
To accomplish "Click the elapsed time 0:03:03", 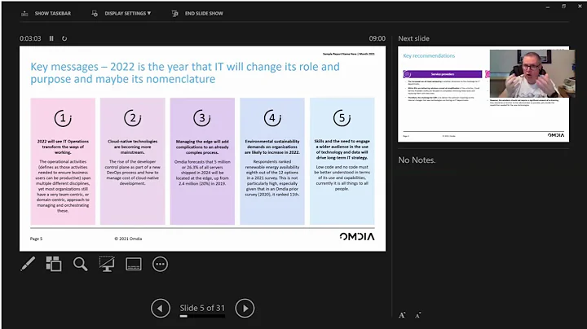I will click(30, 38).
